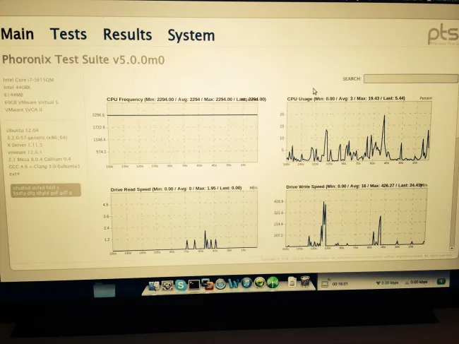Open the blue W application in dock

234,283
